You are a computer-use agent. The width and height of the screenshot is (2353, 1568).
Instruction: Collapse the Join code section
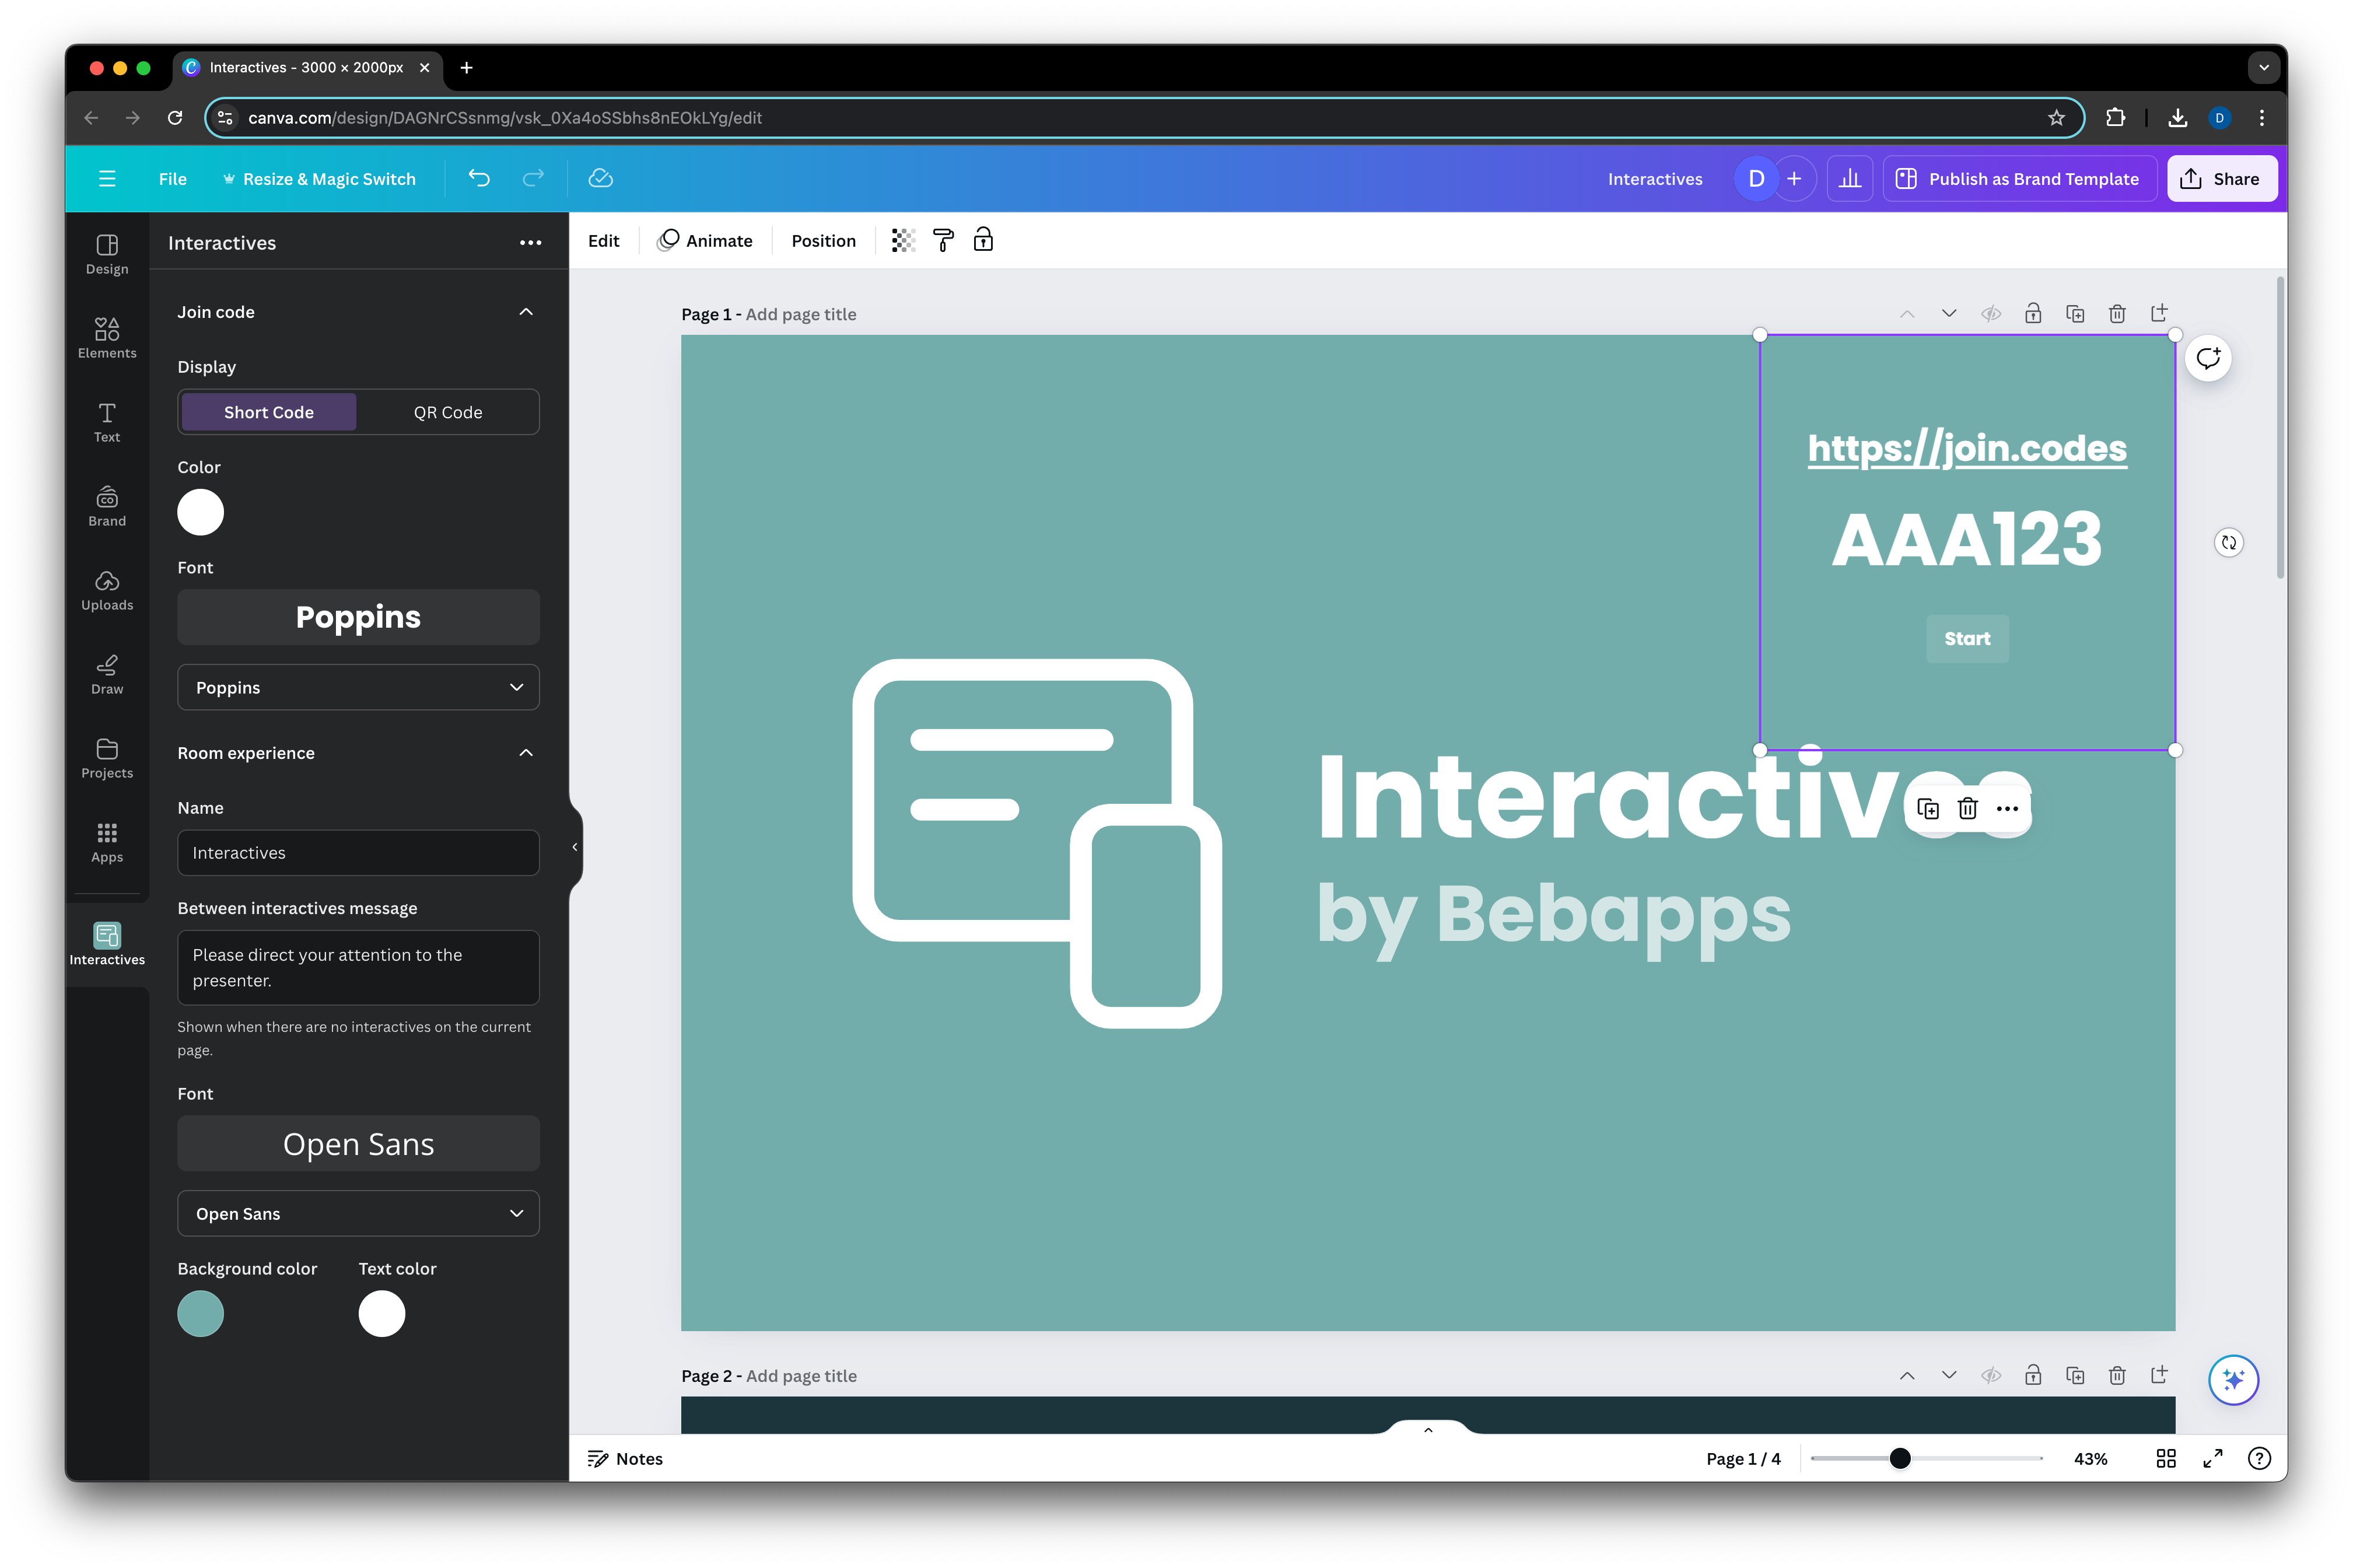click(x=526, y=312)
